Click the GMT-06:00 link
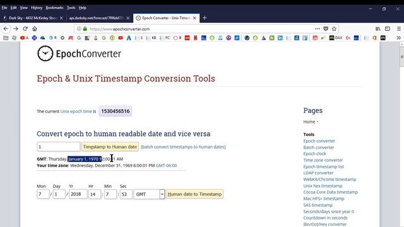This screenshot has height=227, width=404. [166, 165]
